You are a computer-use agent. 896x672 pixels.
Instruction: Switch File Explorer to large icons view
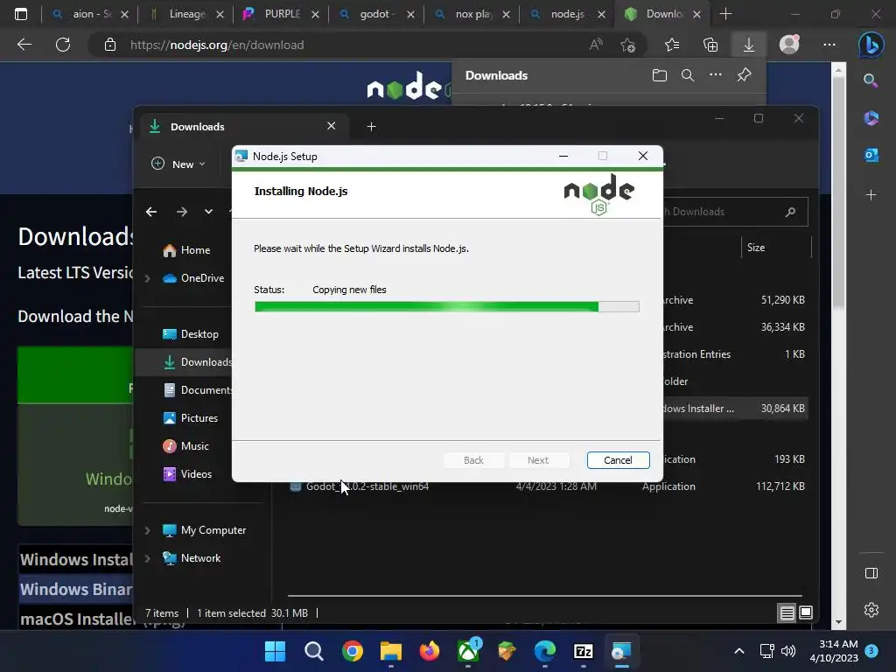click(806, 613)
